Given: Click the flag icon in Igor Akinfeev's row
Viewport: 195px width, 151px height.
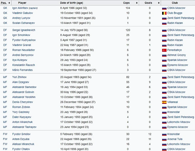Looking at the screenshot, I should pyautogui.click(x=164, y=8).
